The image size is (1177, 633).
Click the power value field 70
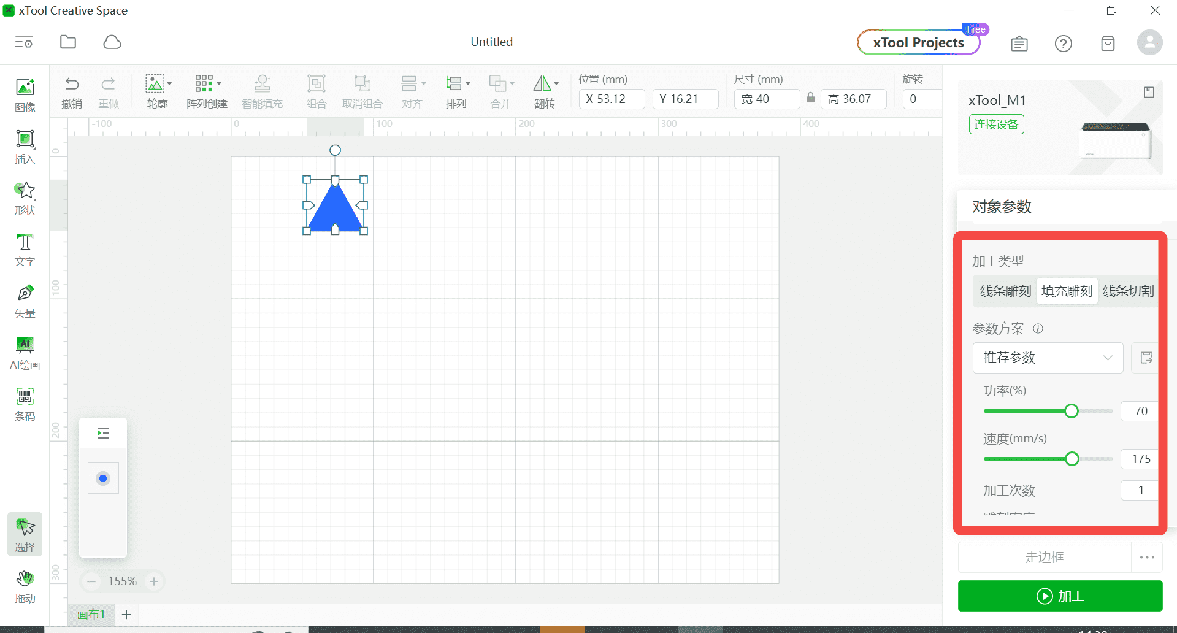click(x=1139, y=411)
